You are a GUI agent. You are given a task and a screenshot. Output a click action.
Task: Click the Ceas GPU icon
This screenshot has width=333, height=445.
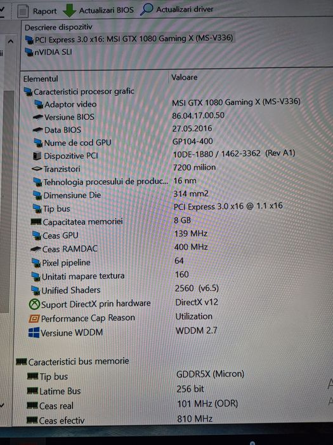point(37,236)
